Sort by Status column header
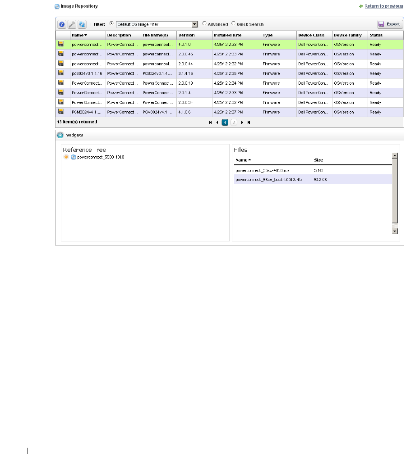 pyautogui.click(x=376, y=35)
